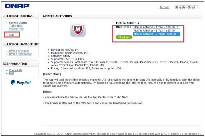Click the Information book icon

pos(5,64)
